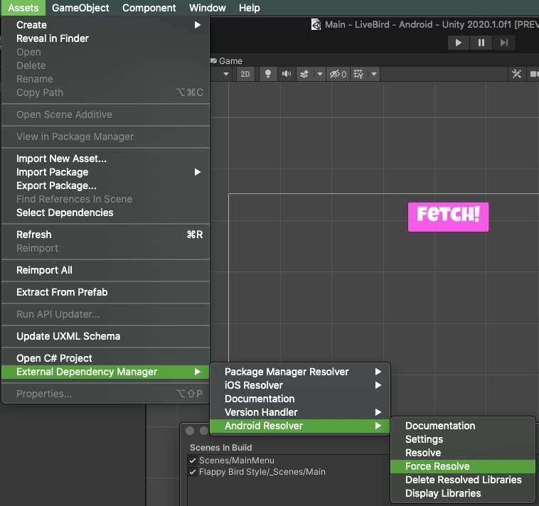Choose Delete Resolved Libraries
The image size is (539, 506).
(463, 480)
